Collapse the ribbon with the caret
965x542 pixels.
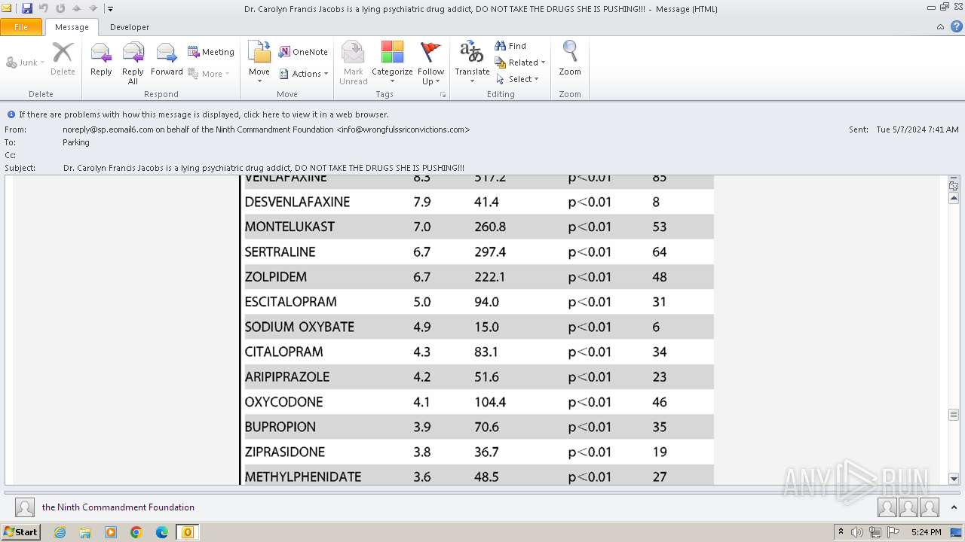(940, 26)
